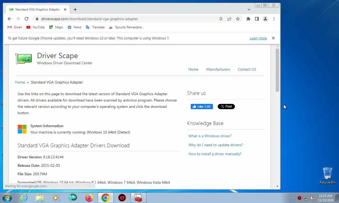Click the browser forward arrow
The height and width of the screenshot is (203, 339).
coord(18,19)
